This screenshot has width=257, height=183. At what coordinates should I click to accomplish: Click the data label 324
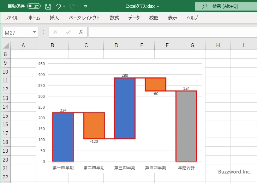coord(186,88)
